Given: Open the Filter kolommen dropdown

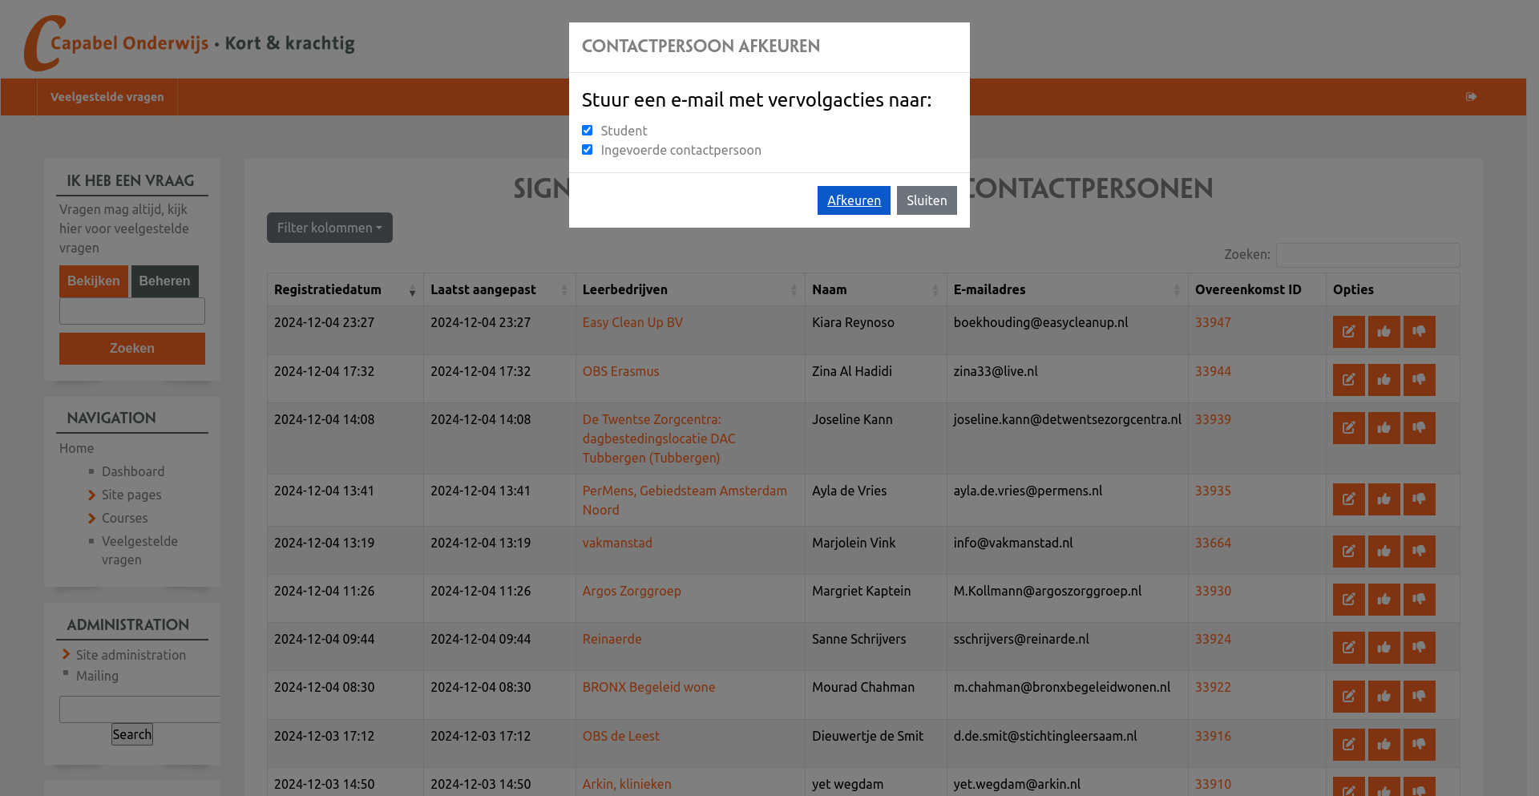Looking at the screenshot, I should click(329, 228).
